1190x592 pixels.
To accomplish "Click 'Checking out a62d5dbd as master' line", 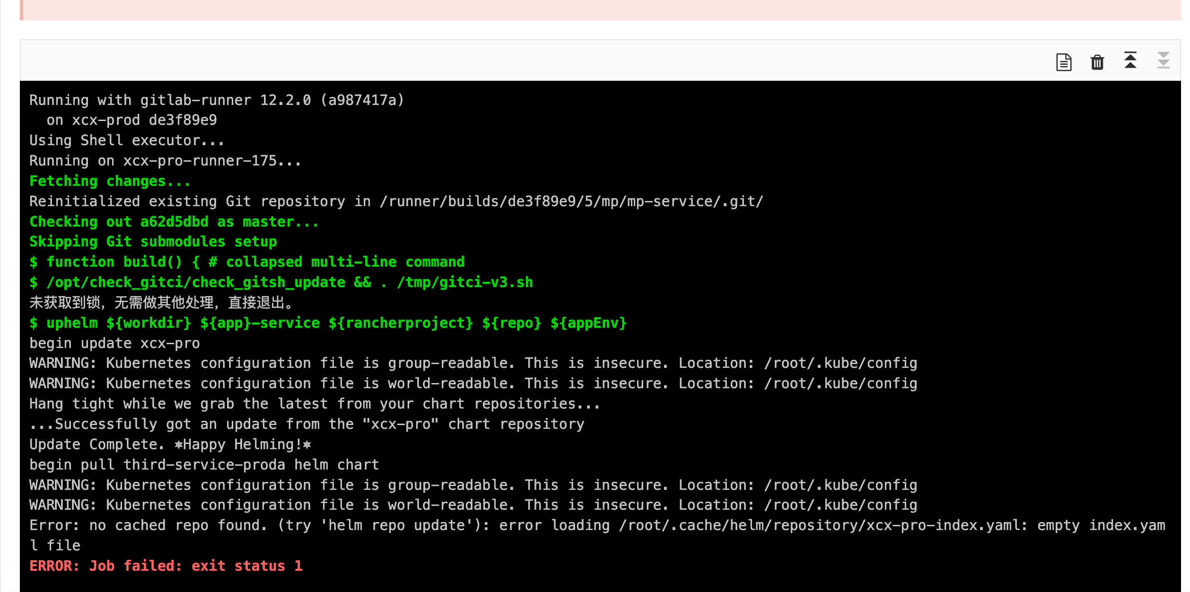I will click(x=174, y=222).
